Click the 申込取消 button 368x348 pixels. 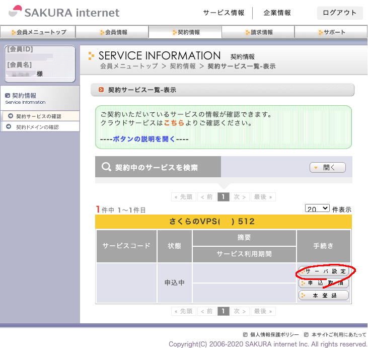point(324,283)
